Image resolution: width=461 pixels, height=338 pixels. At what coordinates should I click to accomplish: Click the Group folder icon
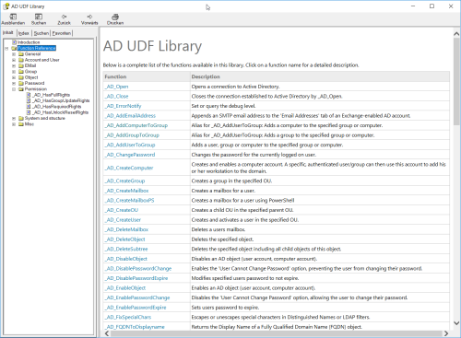pos(21,71)
